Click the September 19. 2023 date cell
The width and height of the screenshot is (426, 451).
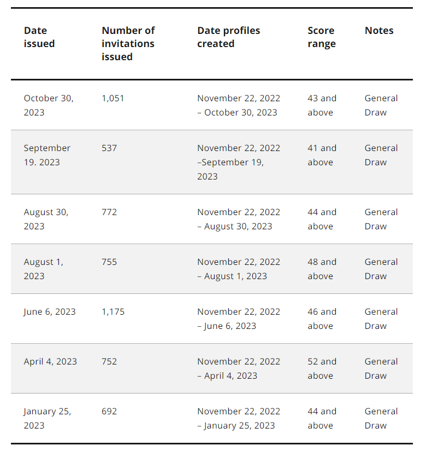click(x=47, y=155)
